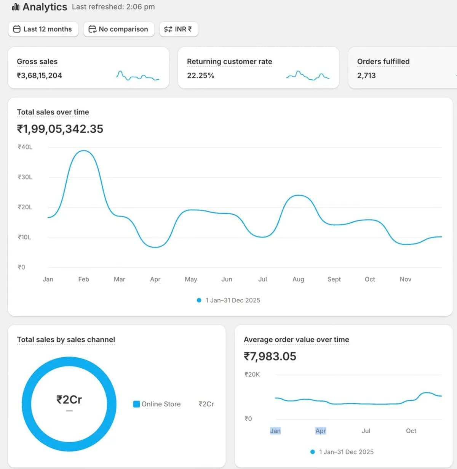The width and height of the screenshot is (457, 469).
Task: Click the Gross sales sparkline chart
Action: (137, 75)
